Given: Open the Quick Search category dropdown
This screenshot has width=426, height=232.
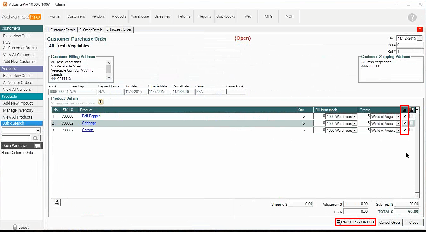Looking at the screenshot, I should coord(38,131).
